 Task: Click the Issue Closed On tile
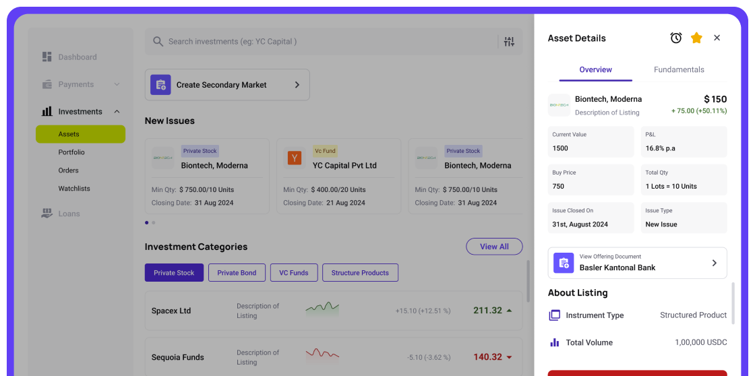coord(591,218)
